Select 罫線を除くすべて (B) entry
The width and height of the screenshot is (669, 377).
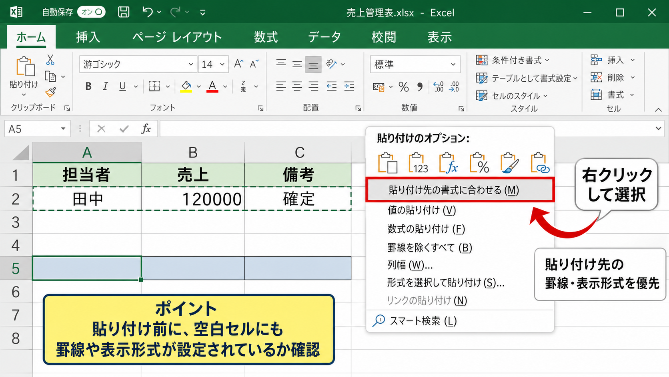point(430,248)
